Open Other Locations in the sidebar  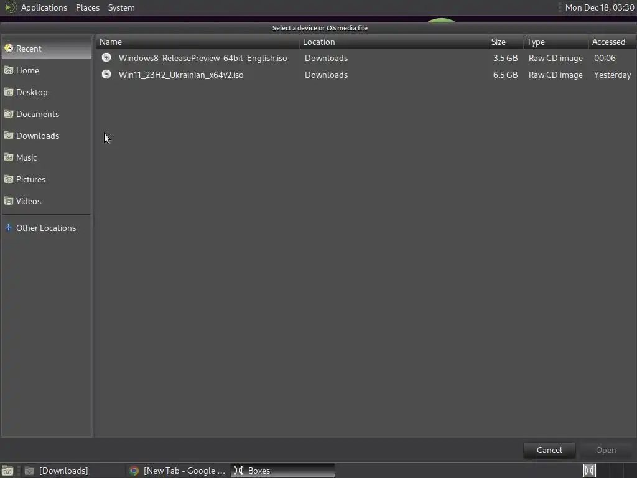pyautogui.click(x=46, y=228)
